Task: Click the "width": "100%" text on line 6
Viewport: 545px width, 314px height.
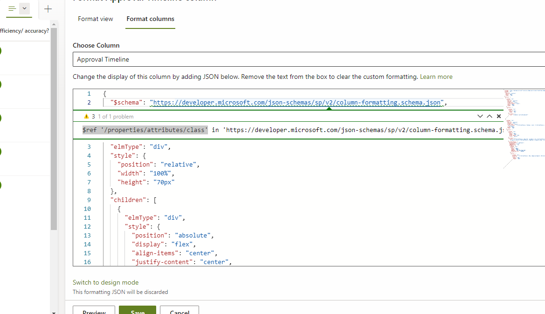Action: point(145,173)
